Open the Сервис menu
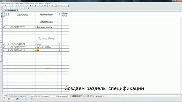182x102 pixels. click(x=32, y=3)
